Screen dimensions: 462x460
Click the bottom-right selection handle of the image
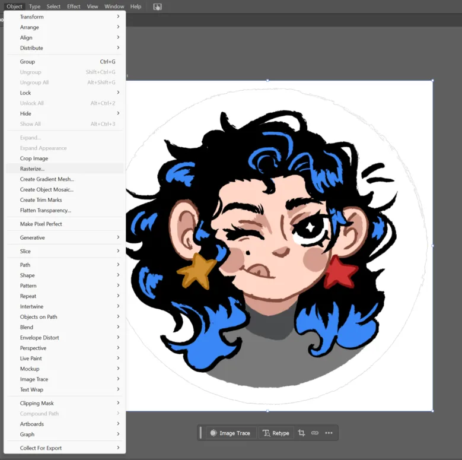(x=432, y=411)
